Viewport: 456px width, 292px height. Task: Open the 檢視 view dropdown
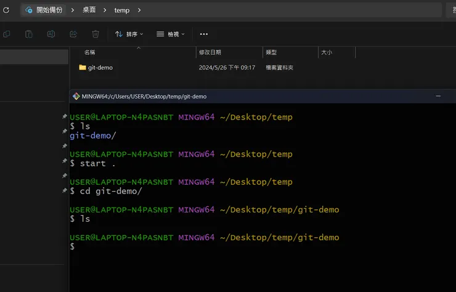pos(171,34)
